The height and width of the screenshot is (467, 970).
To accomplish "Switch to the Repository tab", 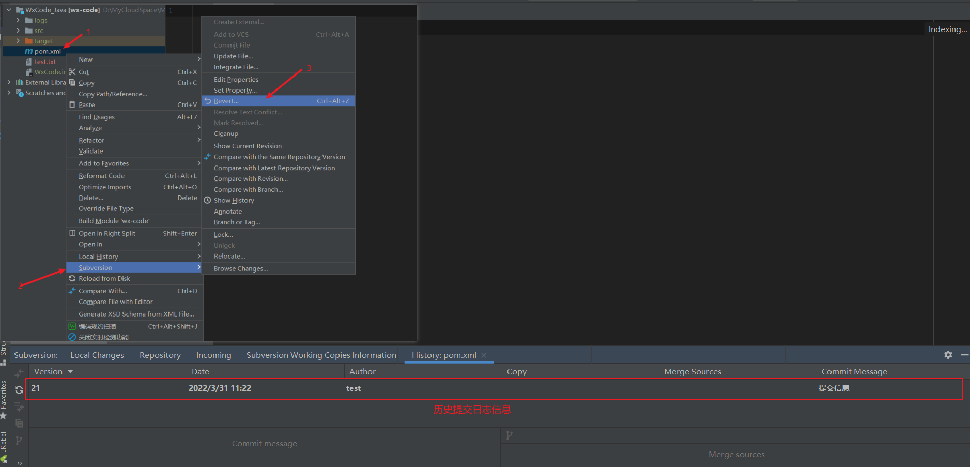I will click(160, 355).
